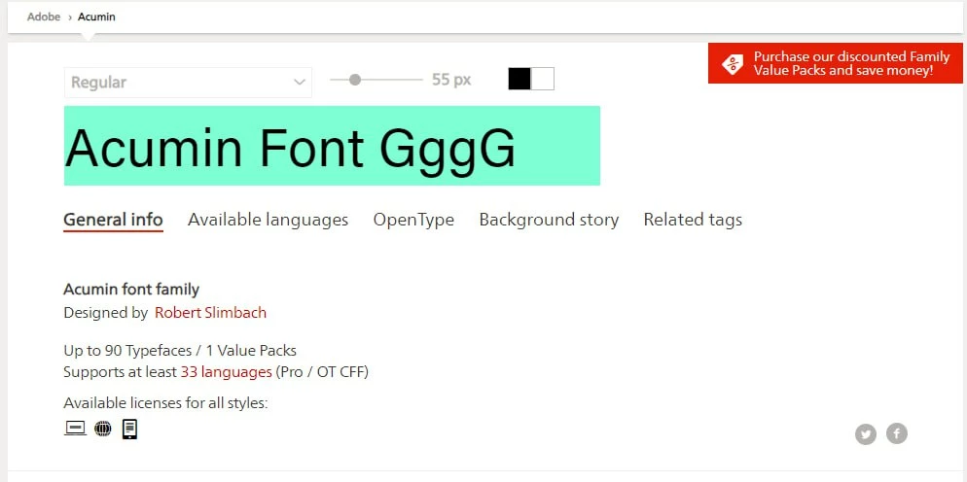Share on Twitter via bird icon

pos(866,434)
